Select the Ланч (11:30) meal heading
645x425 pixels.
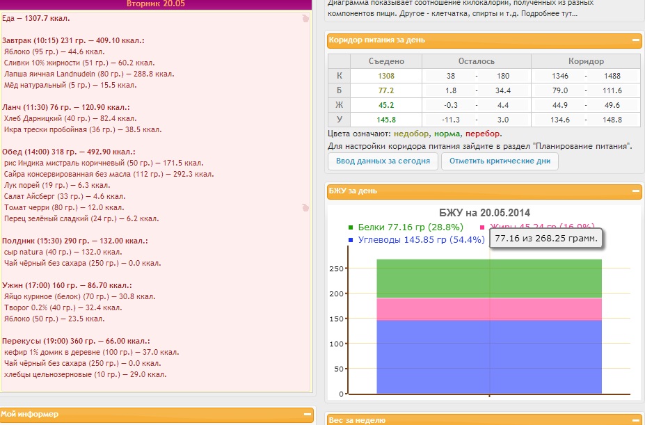pyautogui.click(x=66, y=107)
